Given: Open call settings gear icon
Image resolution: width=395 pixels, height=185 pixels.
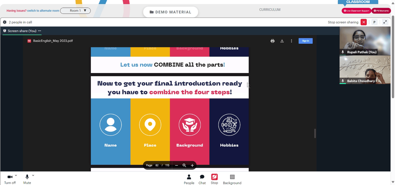Looking at the screenshot, I should 4,22.
